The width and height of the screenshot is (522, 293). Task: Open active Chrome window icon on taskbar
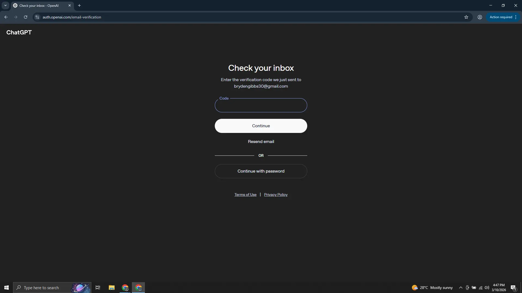click(139, 288)
